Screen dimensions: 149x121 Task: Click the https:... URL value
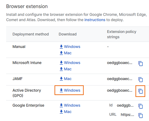tap(127, 115)
